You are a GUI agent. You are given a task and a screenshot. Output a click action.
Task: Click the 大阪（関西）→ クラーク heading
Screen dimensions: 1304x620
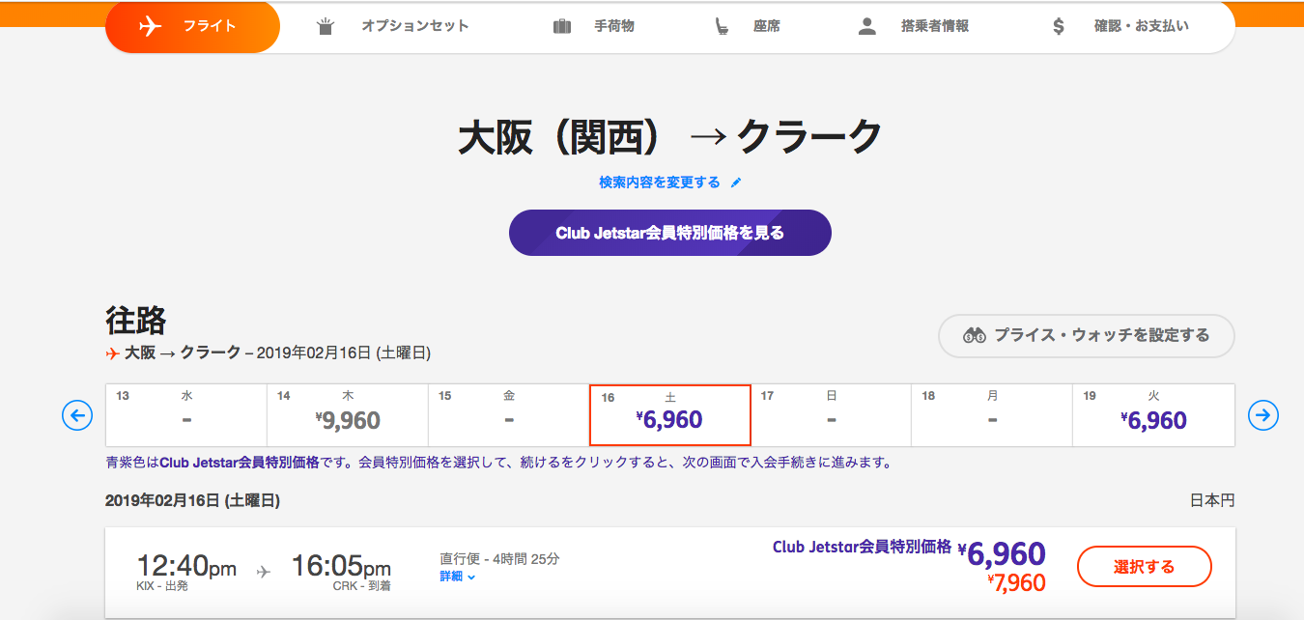click(670, 137)
